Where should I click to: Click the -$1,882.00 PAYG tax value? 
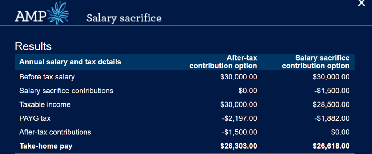[x=332, y=118]
